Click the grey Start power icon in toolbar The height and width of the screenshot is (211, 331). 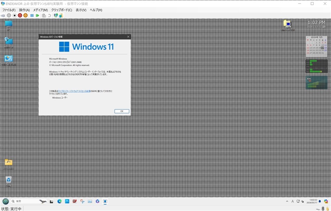click(x=9, y=16)
